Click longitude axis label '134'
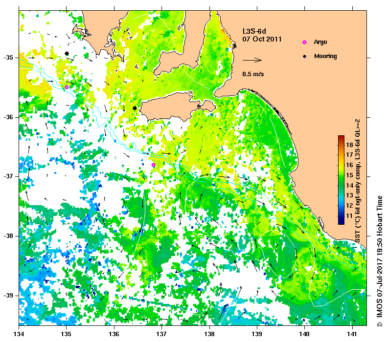 [19, 334]
